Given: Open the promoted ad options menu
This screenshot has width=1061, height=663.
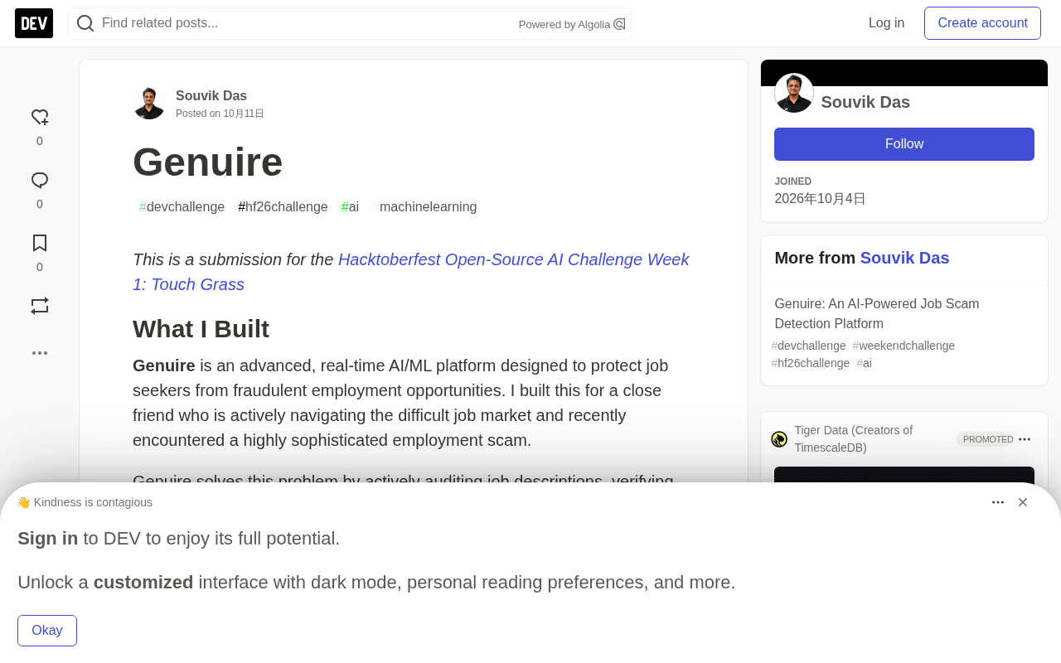Looking at the screenshot, I should pyautogui.click(x=1025, y=439).
